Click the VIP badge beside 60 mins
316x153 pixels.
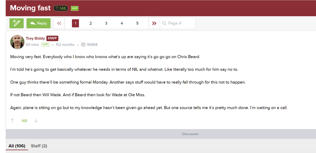[x=45, y=45]
